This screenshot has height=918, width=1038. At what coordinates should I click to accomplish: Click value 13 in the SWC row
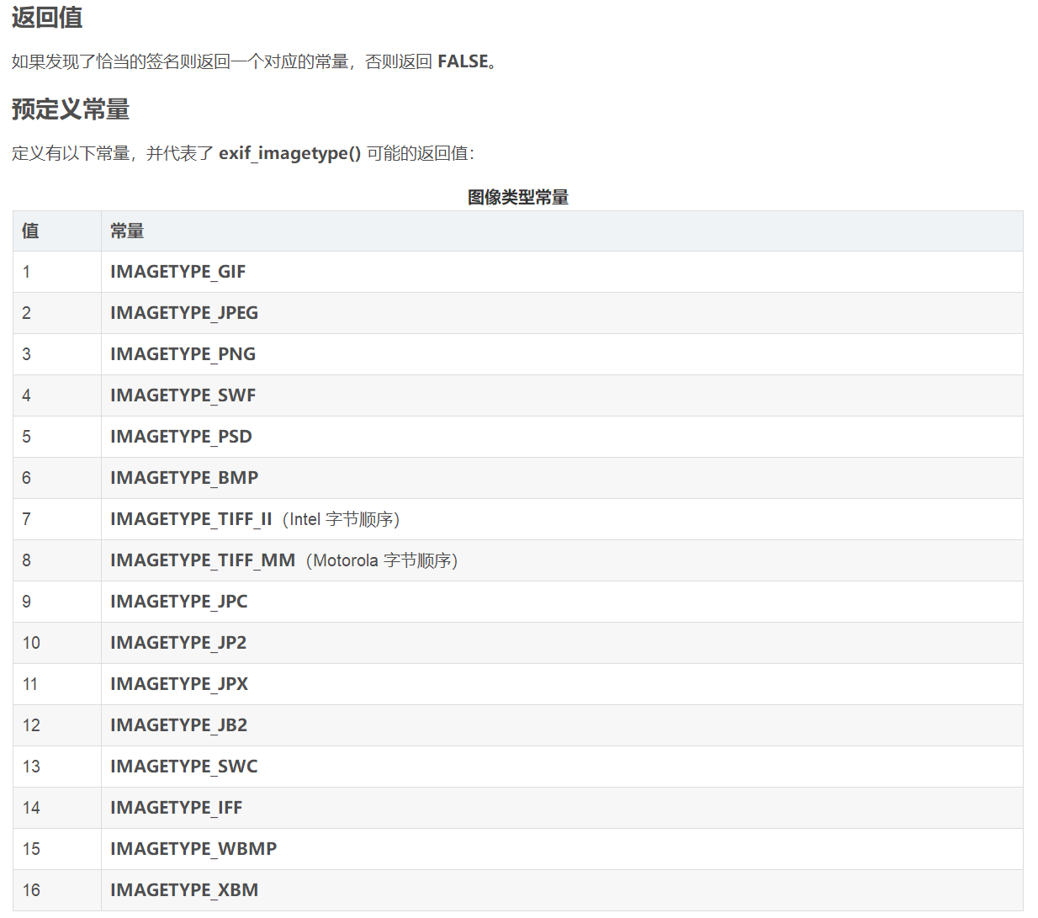pos(31,767)
